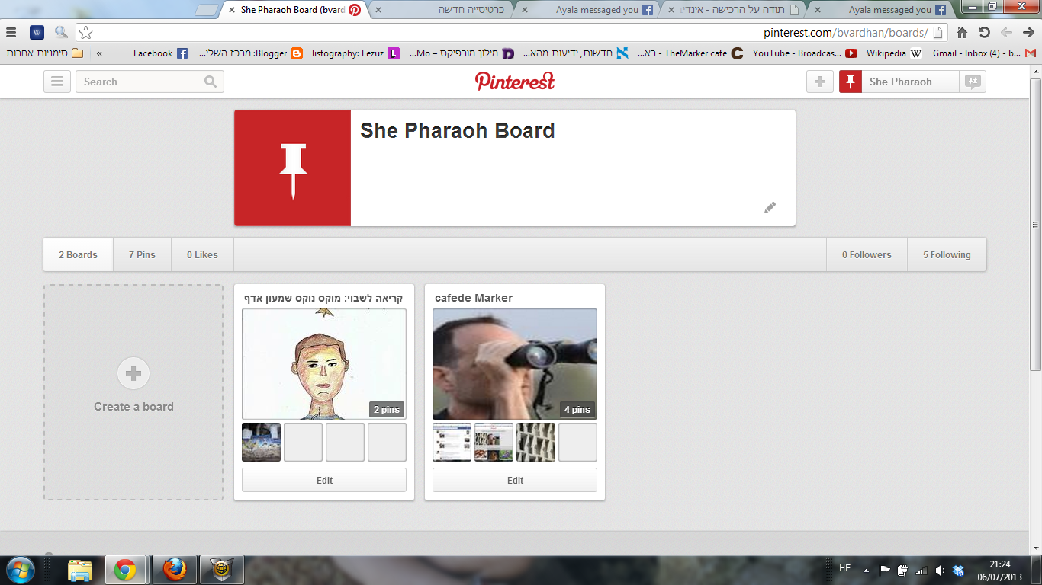Screen dimensions: 1042x585
Task: Close the She Pharaoh Board browser tab
Action: [231, 10]
